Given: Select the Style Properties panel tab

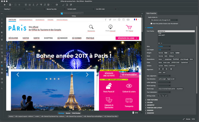Looking at the screenshot, I should pyautogui.click(x=151, y=13).
